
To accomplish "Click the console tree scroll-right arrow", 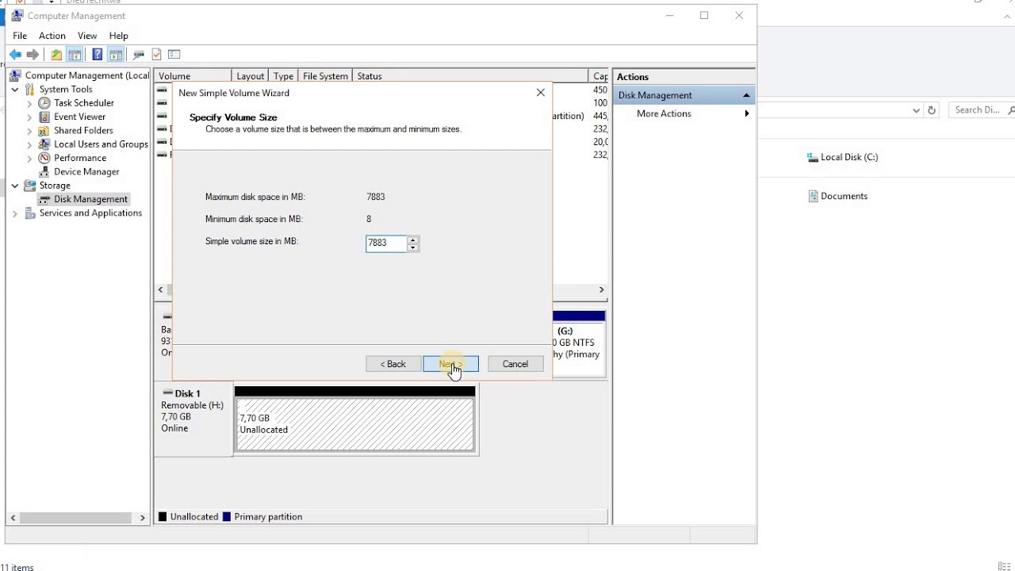I will pyautogui.click(x=142, y=518).
